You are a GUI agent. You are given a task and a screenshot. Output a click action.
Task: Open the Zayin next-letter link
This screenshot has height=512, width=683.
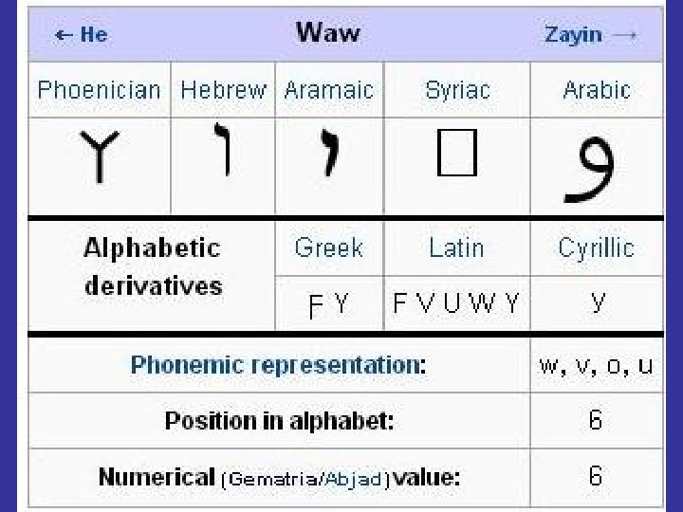coord(588,35)
